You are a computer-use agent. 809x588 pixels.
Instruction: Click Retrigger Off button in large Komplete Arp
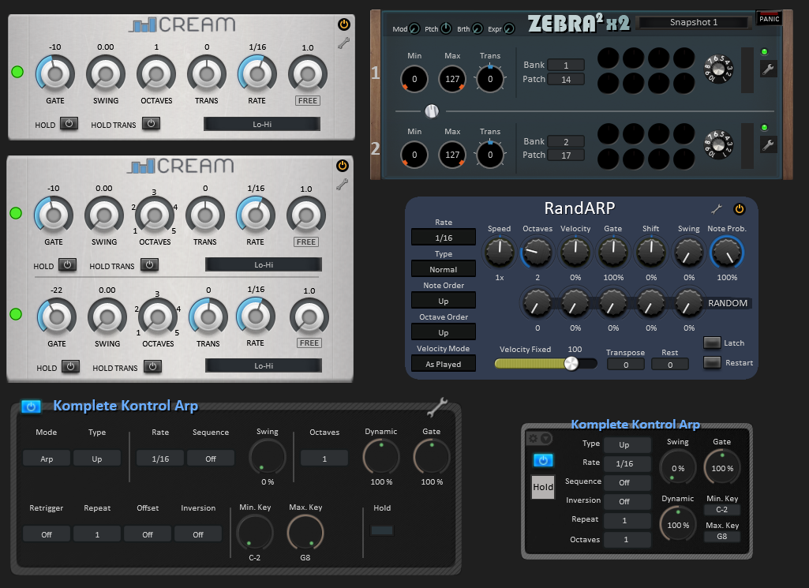coord(47,534)
